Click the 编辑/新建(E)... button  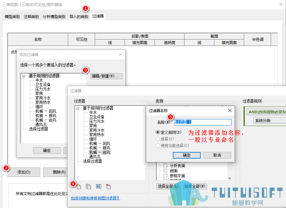(x=106, y=76)
